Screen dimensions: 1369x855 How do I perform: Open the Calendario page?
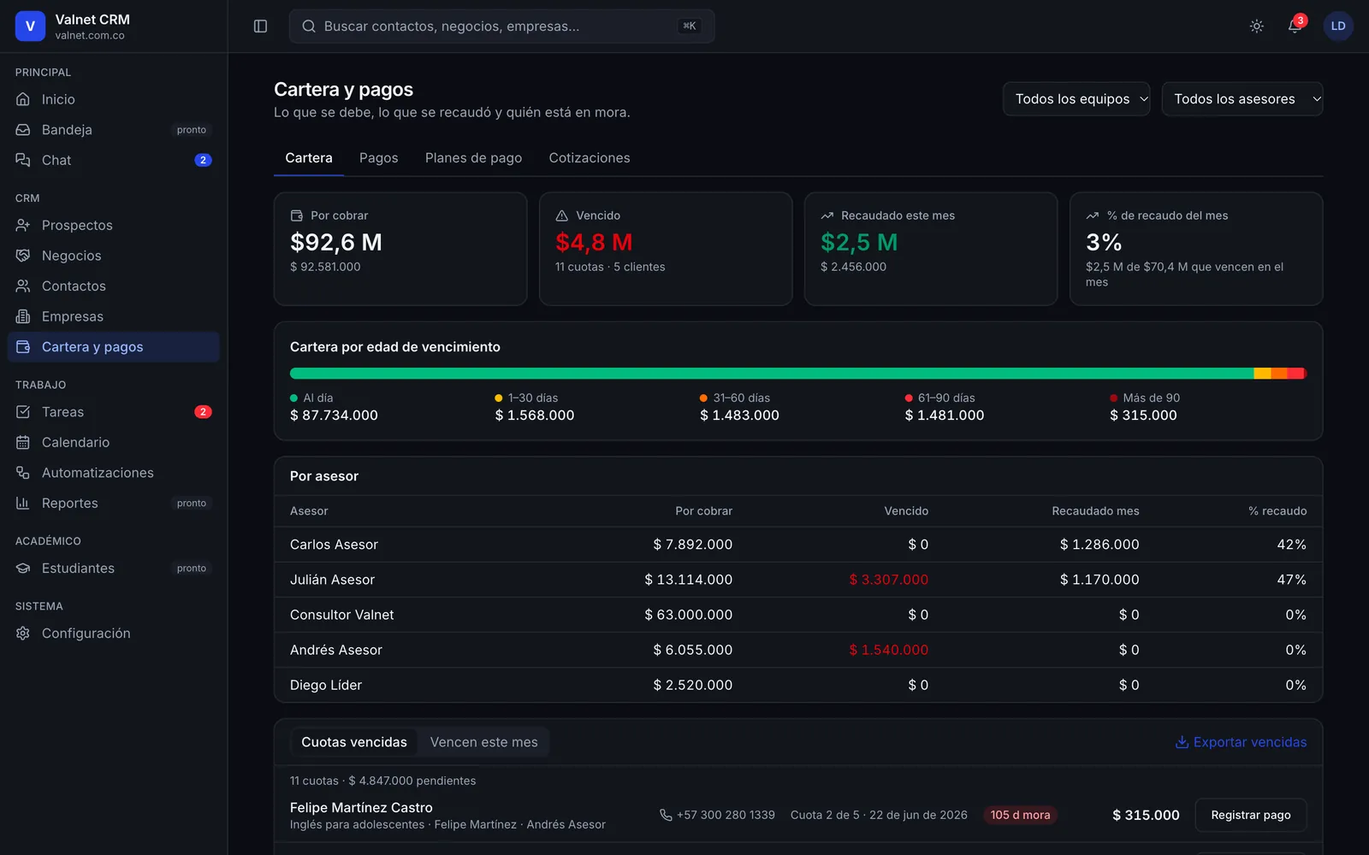pyautogui.click(x=114, y=442)
